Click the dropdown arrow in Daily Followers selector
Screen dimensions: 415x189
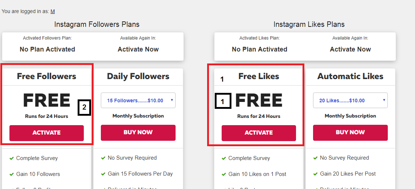172,100
